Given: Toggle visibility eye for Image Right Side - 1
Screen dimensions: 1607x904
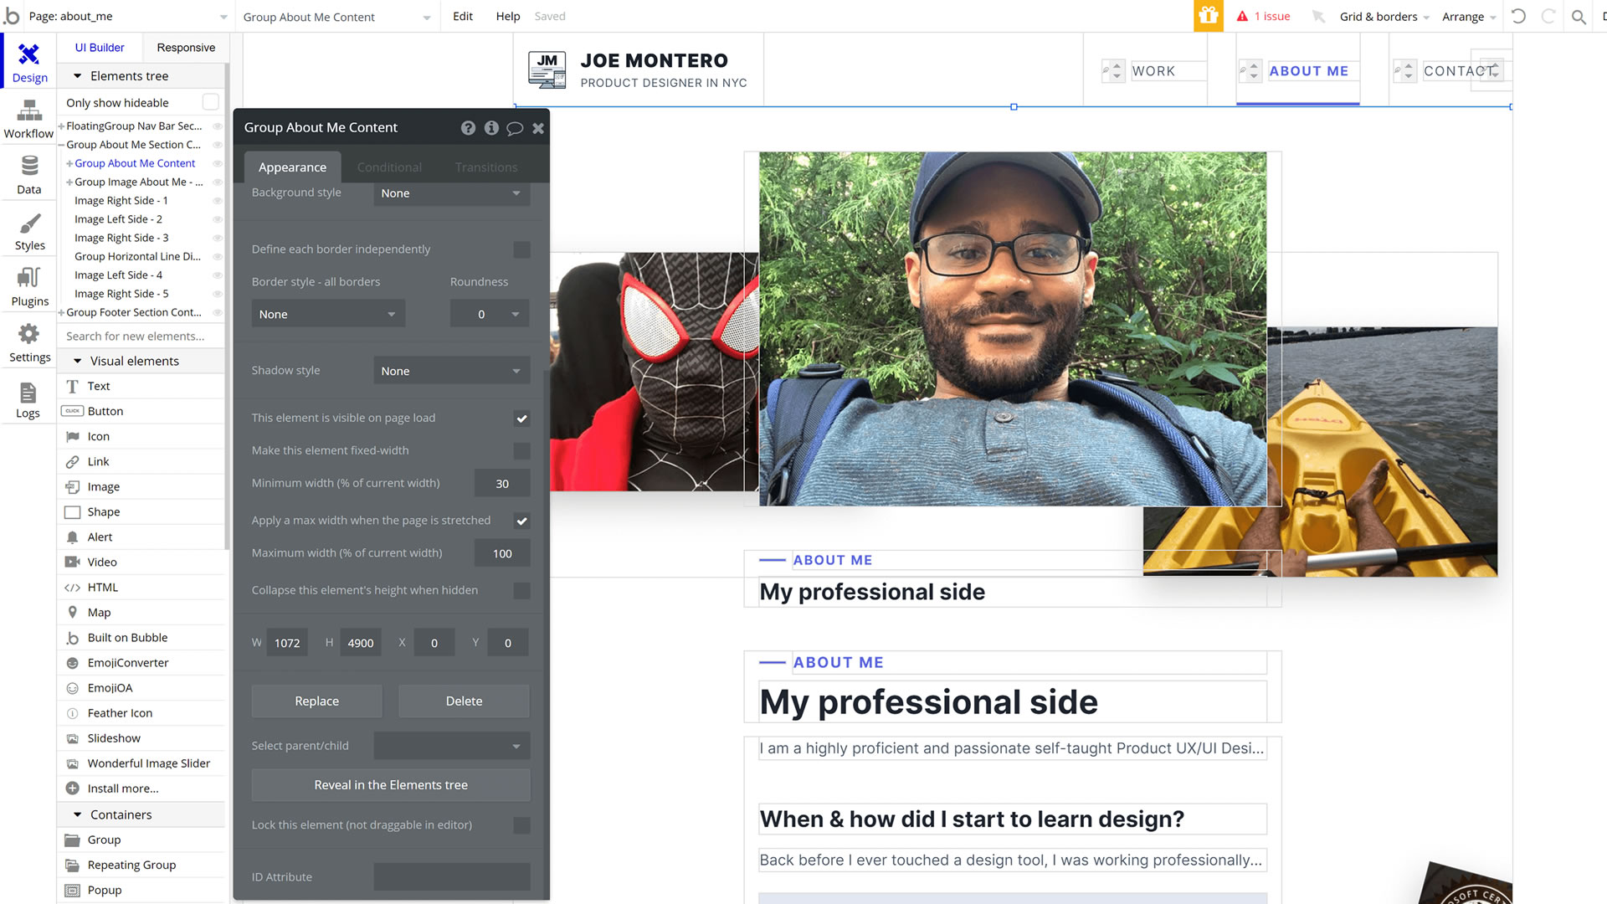Looking at the screenshot, I should [217, 201].
